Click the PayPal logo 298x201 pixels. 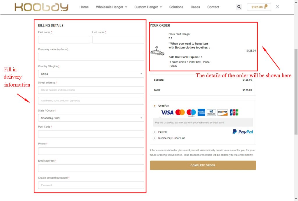click(242, 132)
